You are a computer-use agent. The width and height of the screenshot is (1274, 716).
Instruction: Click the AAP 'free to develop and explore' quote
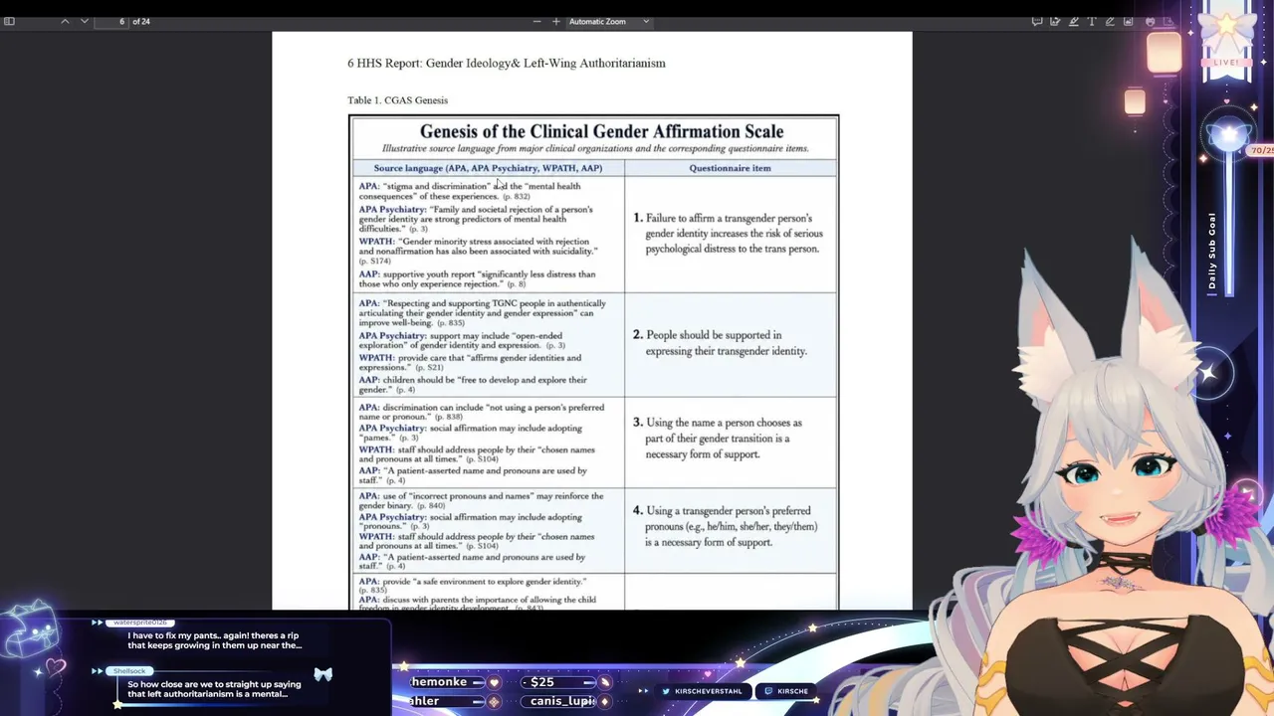(473, 384)
